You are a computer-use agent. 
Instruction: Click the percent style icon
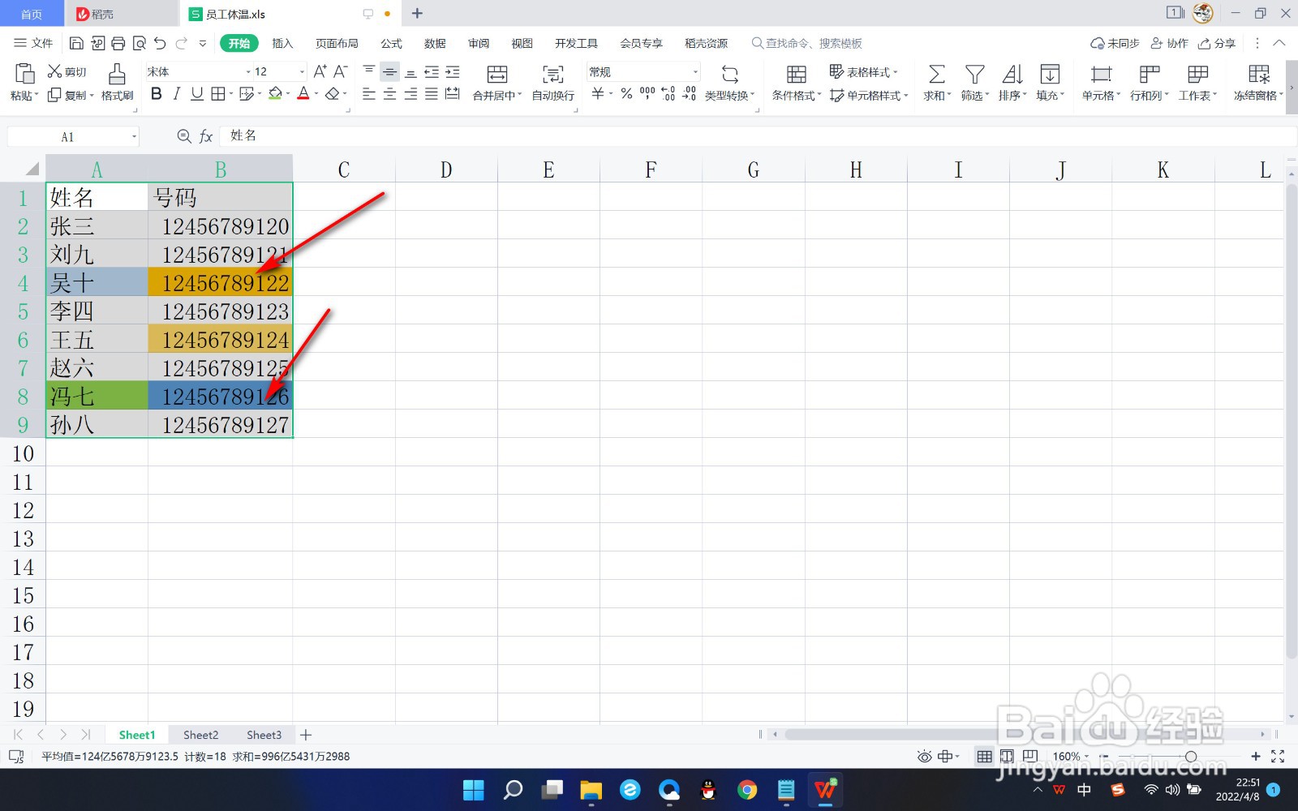point(626,94)
